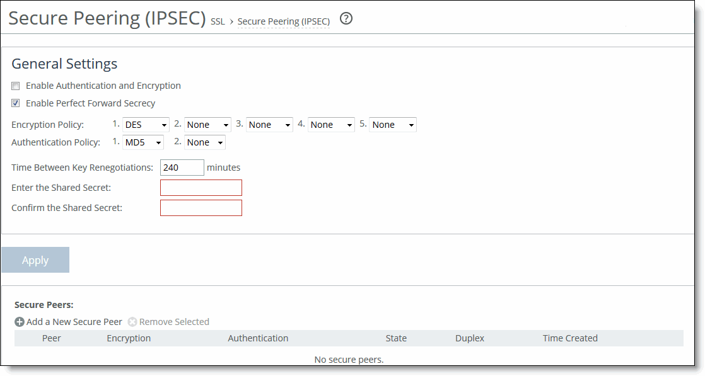Click the Enter the Shared Secret field
The image size is (705, 376).
[x=201, y=187]
